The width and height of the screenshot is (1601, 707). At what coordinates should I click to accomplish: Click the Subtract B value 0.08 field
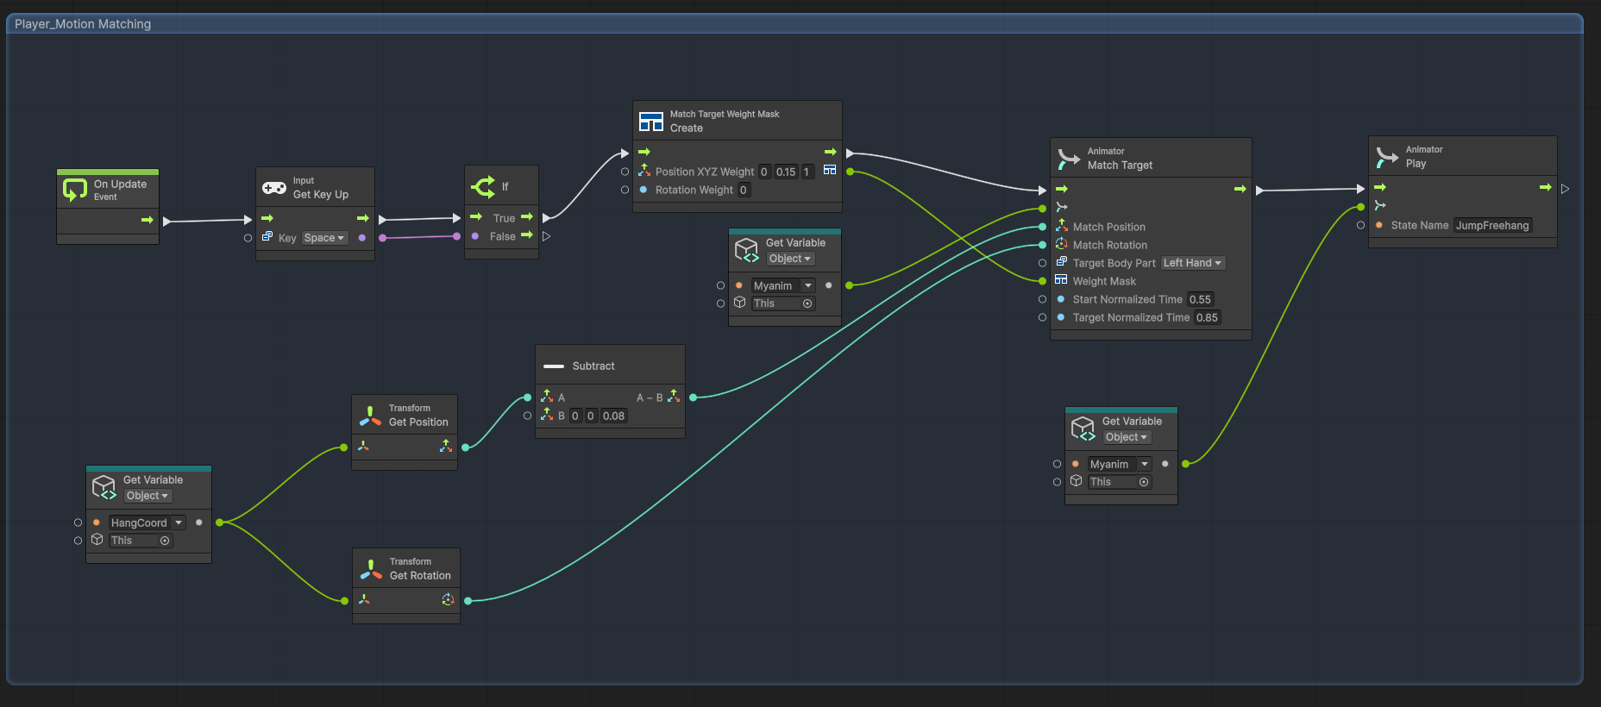click(x=614, y=416)
